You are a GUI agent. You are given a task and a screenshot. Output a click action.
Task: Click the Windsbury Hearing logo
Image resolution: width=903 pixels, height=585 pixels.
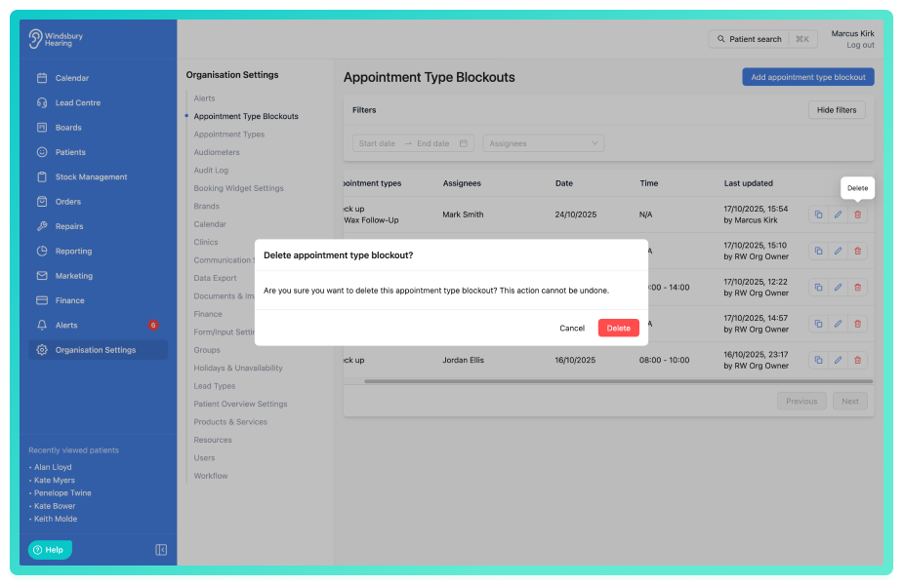tap(56, 39)
